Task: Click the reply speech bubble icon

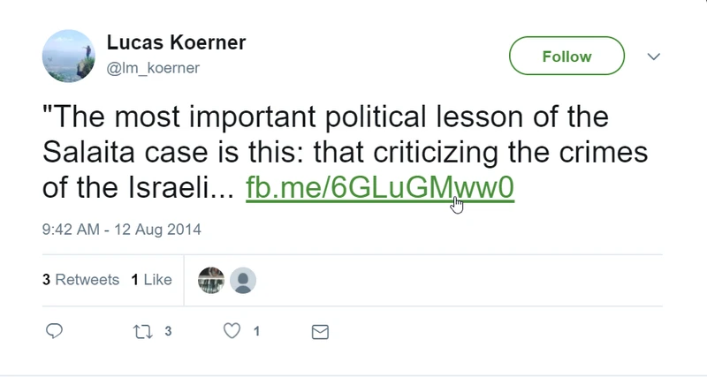Action: point(54,331)
